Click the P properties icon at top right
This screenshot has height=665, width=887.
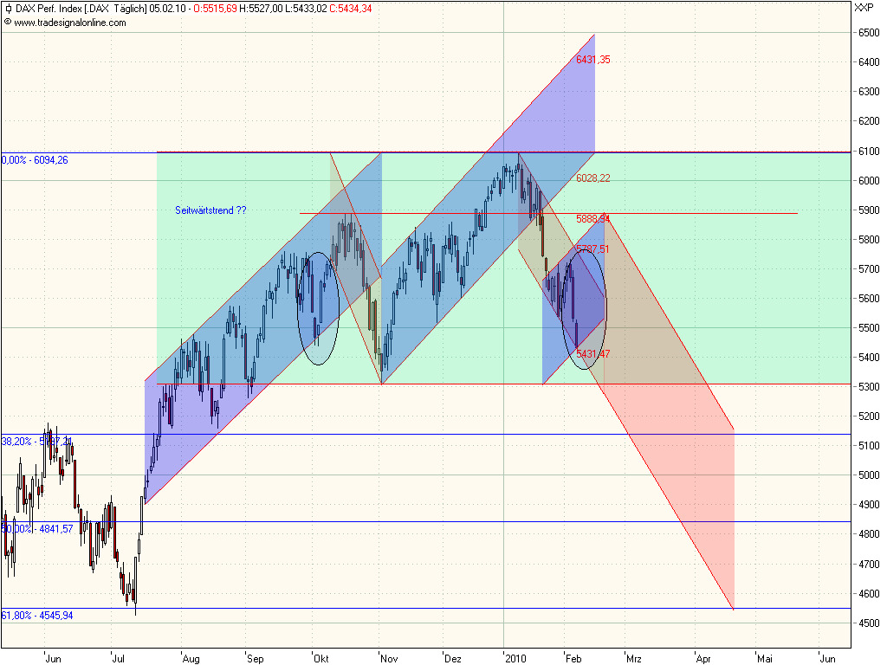point(871,7)
